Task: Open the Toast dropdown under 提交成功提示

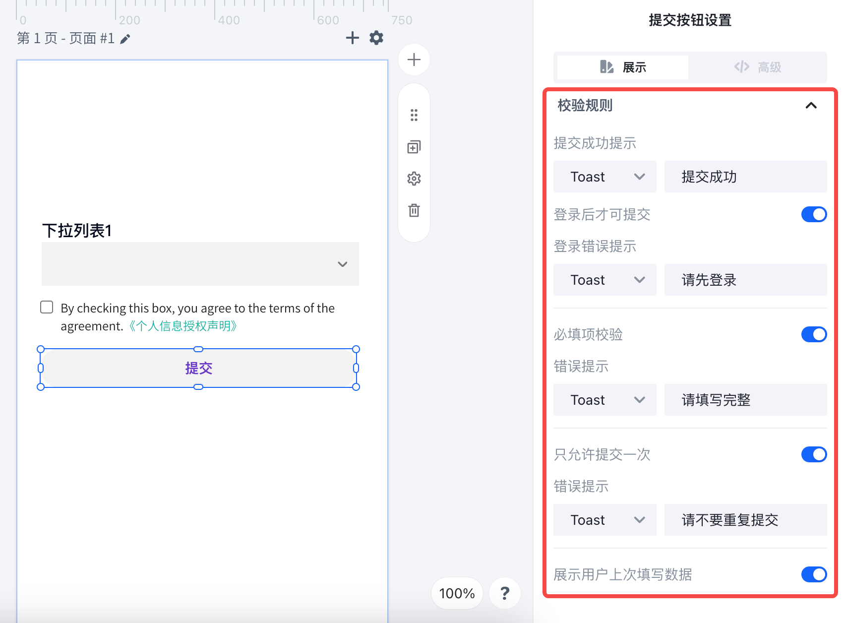Action: click(605, 177)
